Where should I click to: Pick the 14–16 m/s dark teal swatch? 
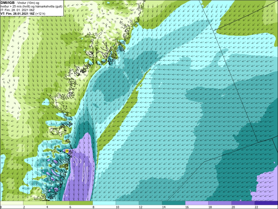(173, 203)
